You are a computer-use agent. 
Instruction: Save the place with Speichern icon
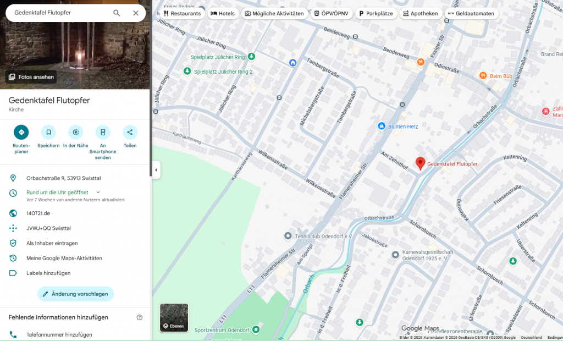pyautogui.click(x=48, y=132)
